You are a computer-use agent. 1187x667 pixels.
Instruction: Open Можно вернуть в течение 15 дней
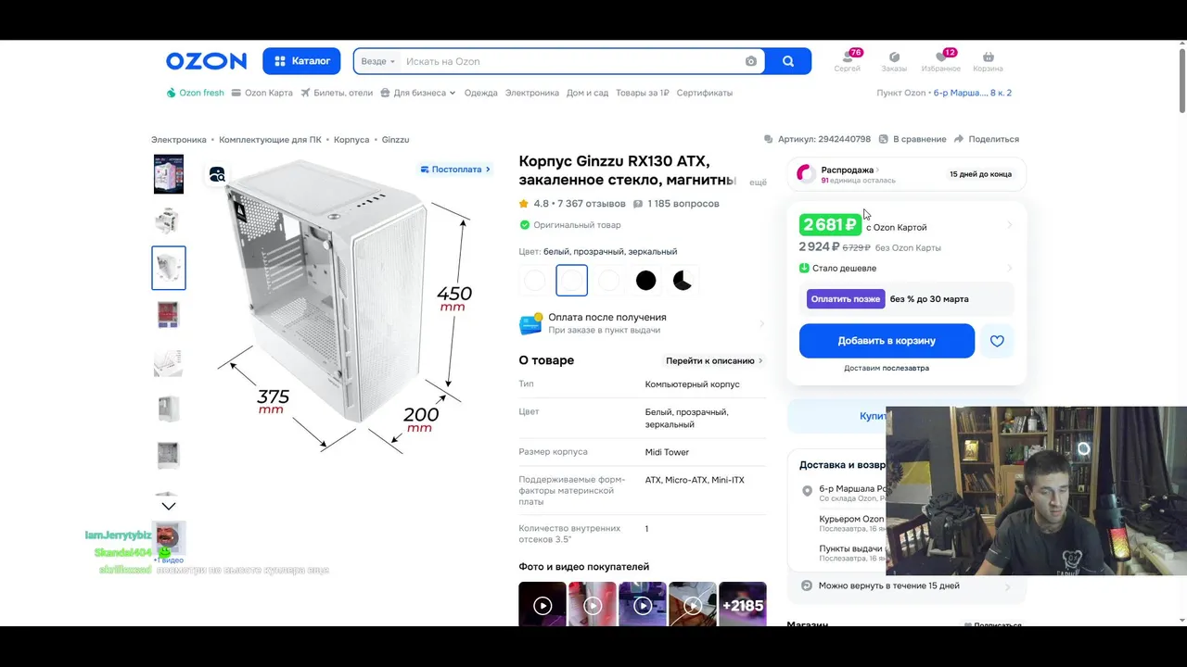pyautogui.click(x=907, y=585)
